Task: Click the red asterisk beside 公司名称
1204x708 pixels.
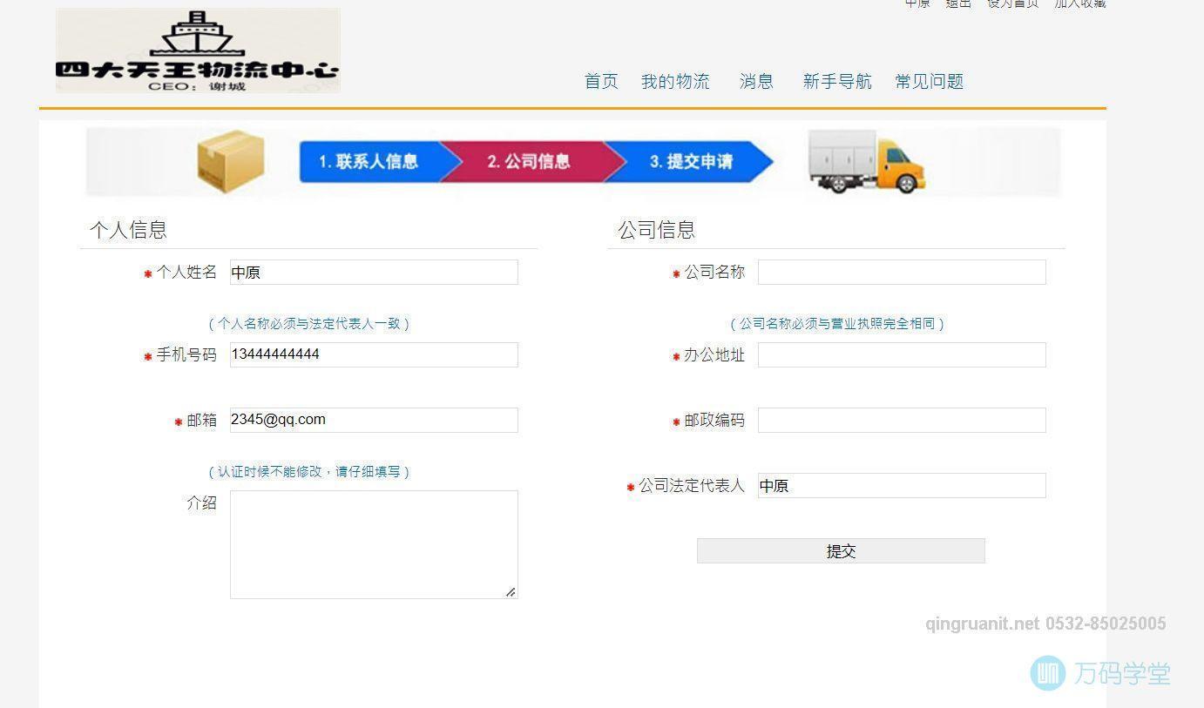Action: coord(674,273)
